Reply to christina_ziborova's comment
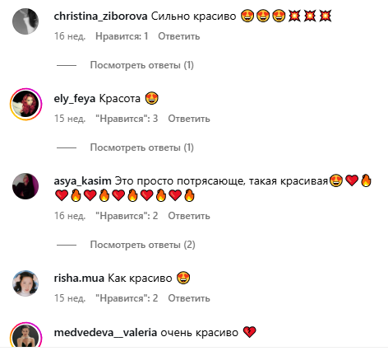The width and height of the screenshot is (388, 351). pyautogui.click(x=179, y=36)
